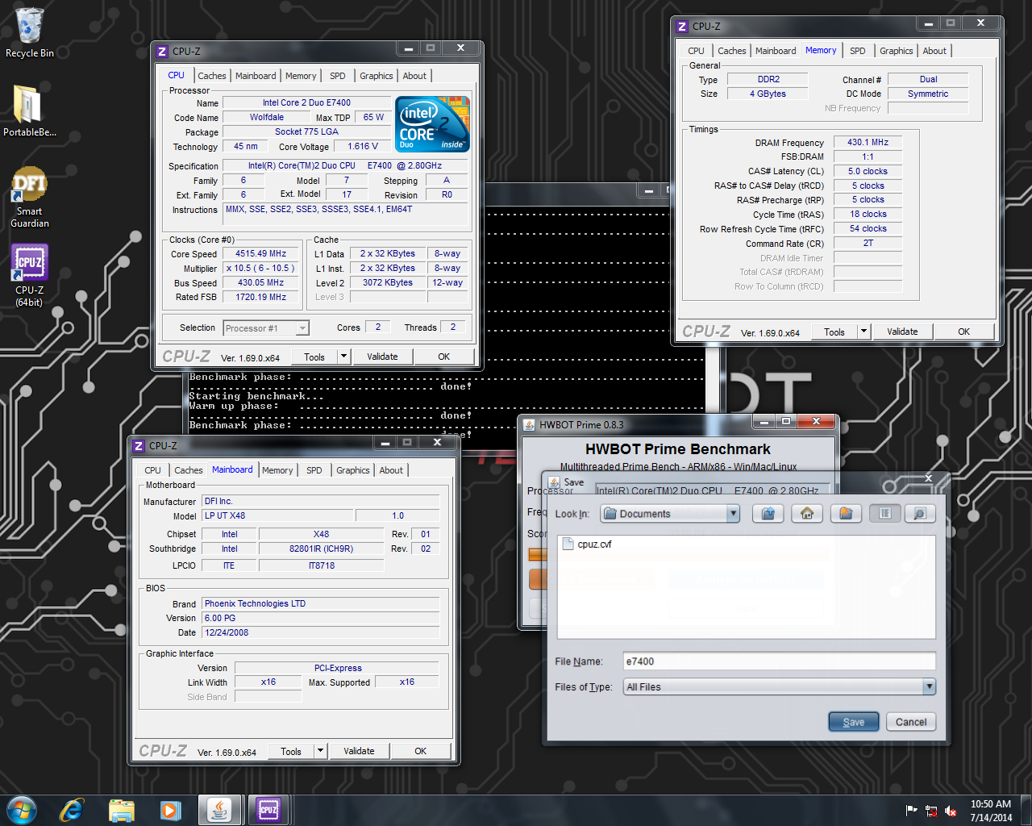The height and width of the screenshot is (826, 1032).
Task: Open Mainboard tab in CPU-Z Memory window
Action: click(776, 51)
